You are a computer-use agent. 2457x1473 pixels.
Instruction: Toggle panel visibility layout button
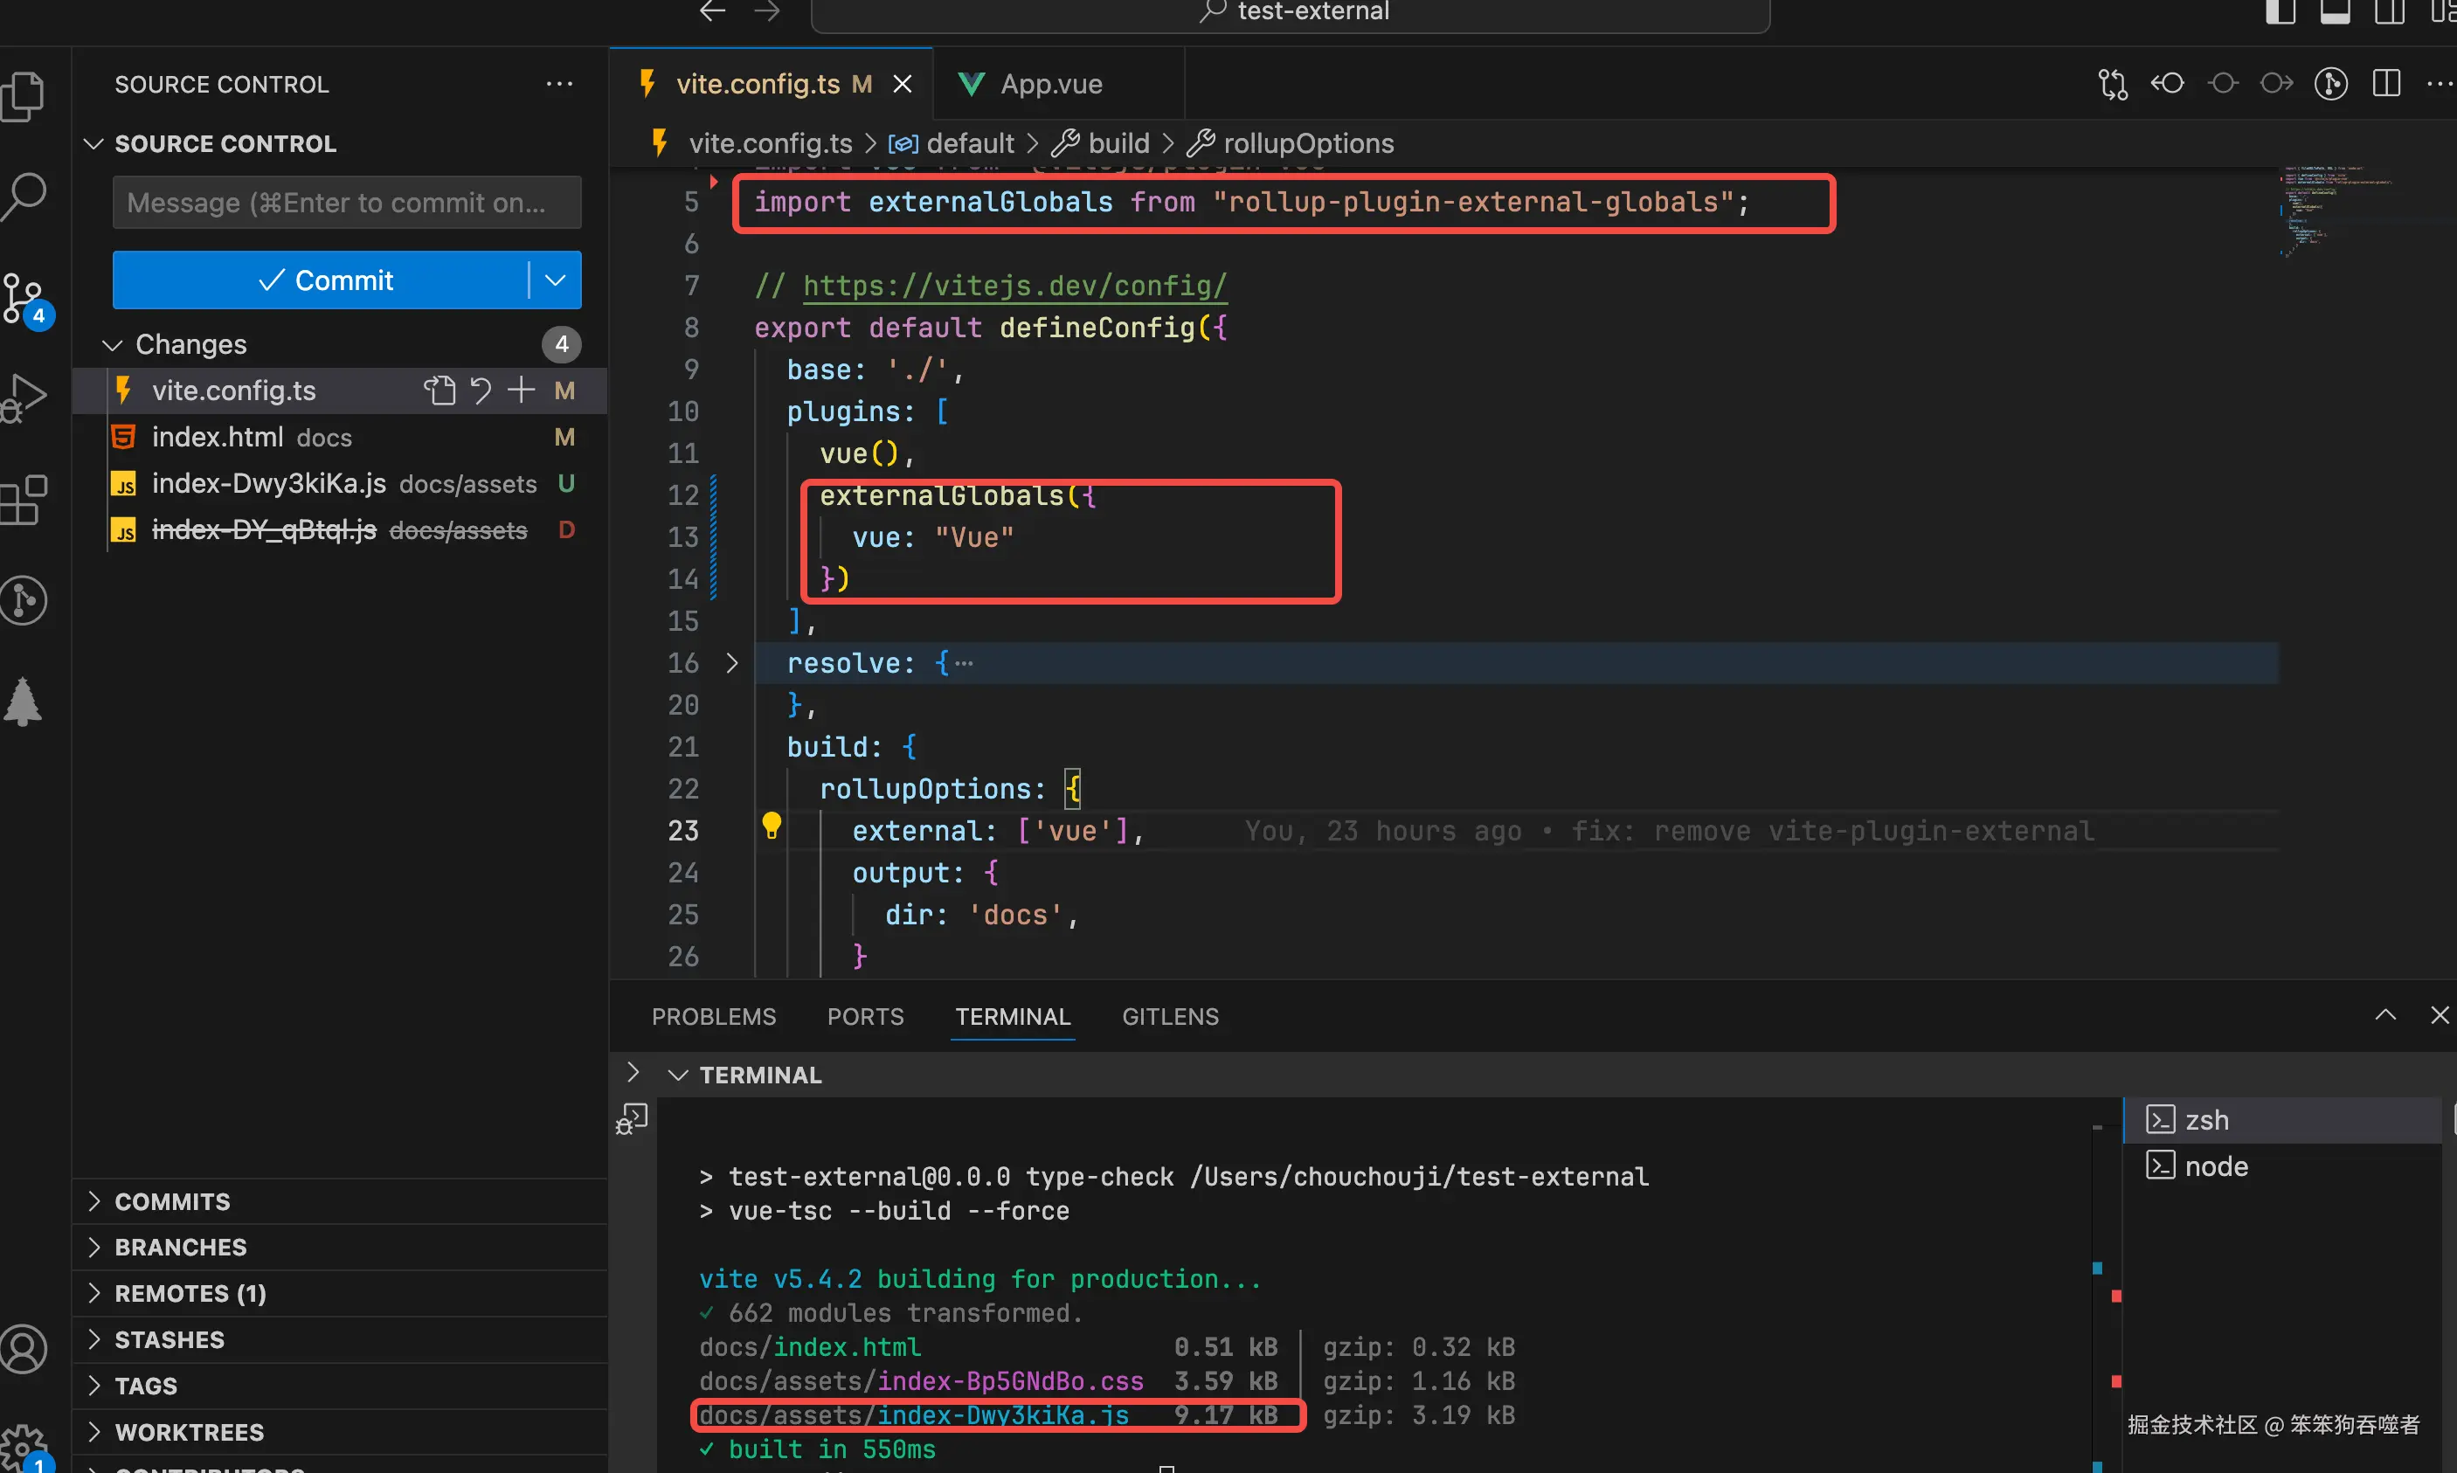click(2335, 12)
